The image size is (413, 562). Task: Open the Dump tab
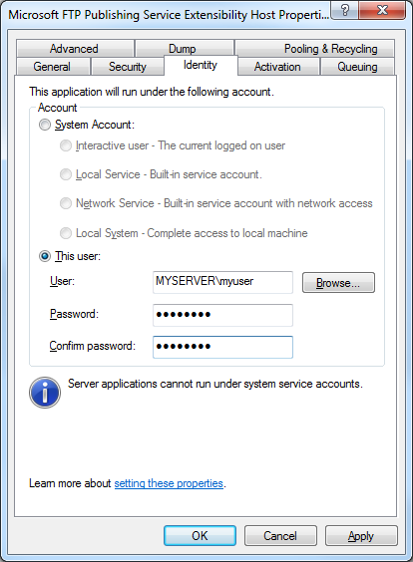[185, 49]
